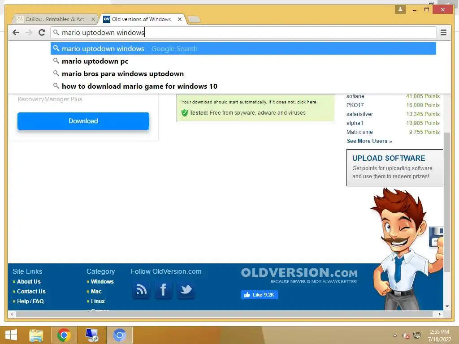Click the Chrome user profile icon

tap(400, 9)
